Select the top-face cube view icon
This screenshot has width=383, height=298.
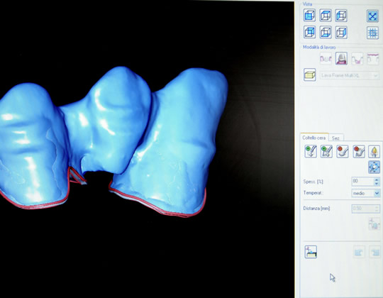click(326, 15)
